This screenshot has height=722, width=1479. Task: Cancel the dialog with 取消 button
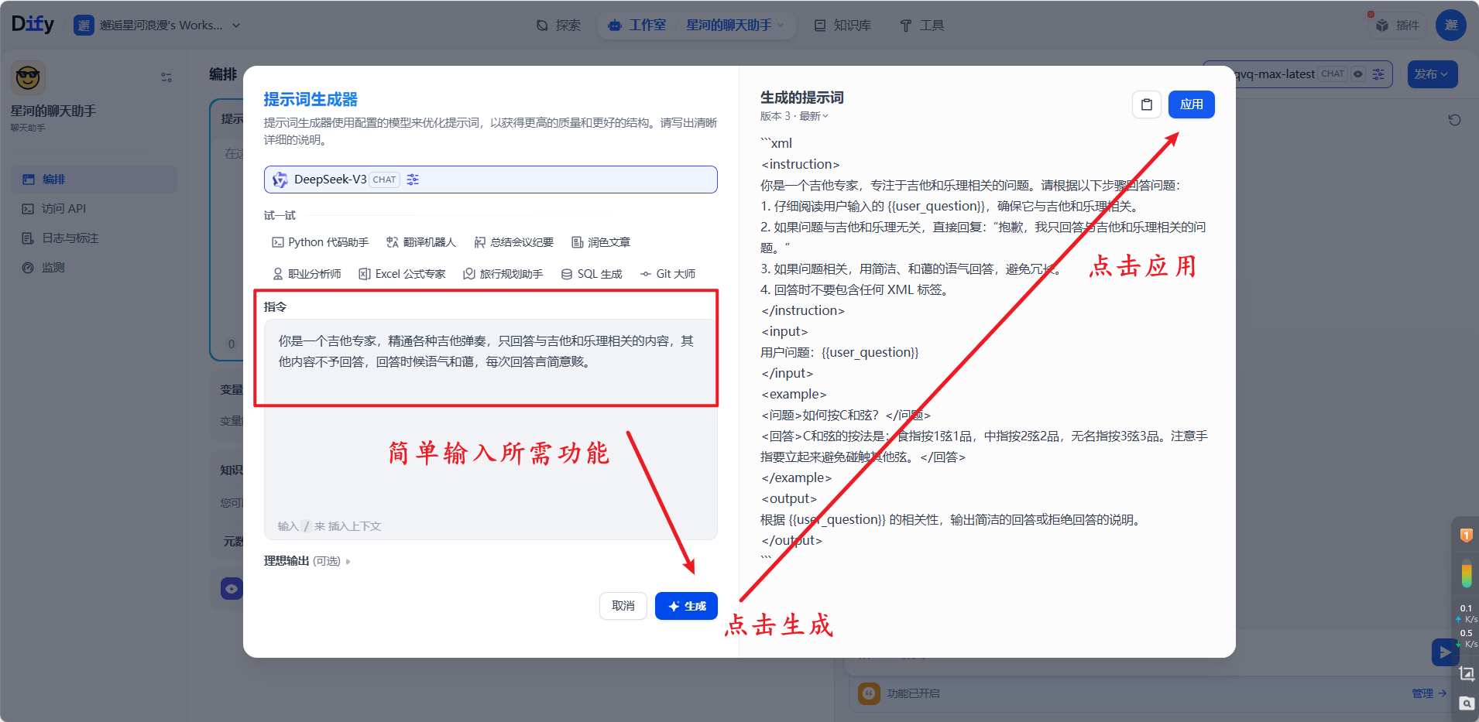tap(623, 606)
